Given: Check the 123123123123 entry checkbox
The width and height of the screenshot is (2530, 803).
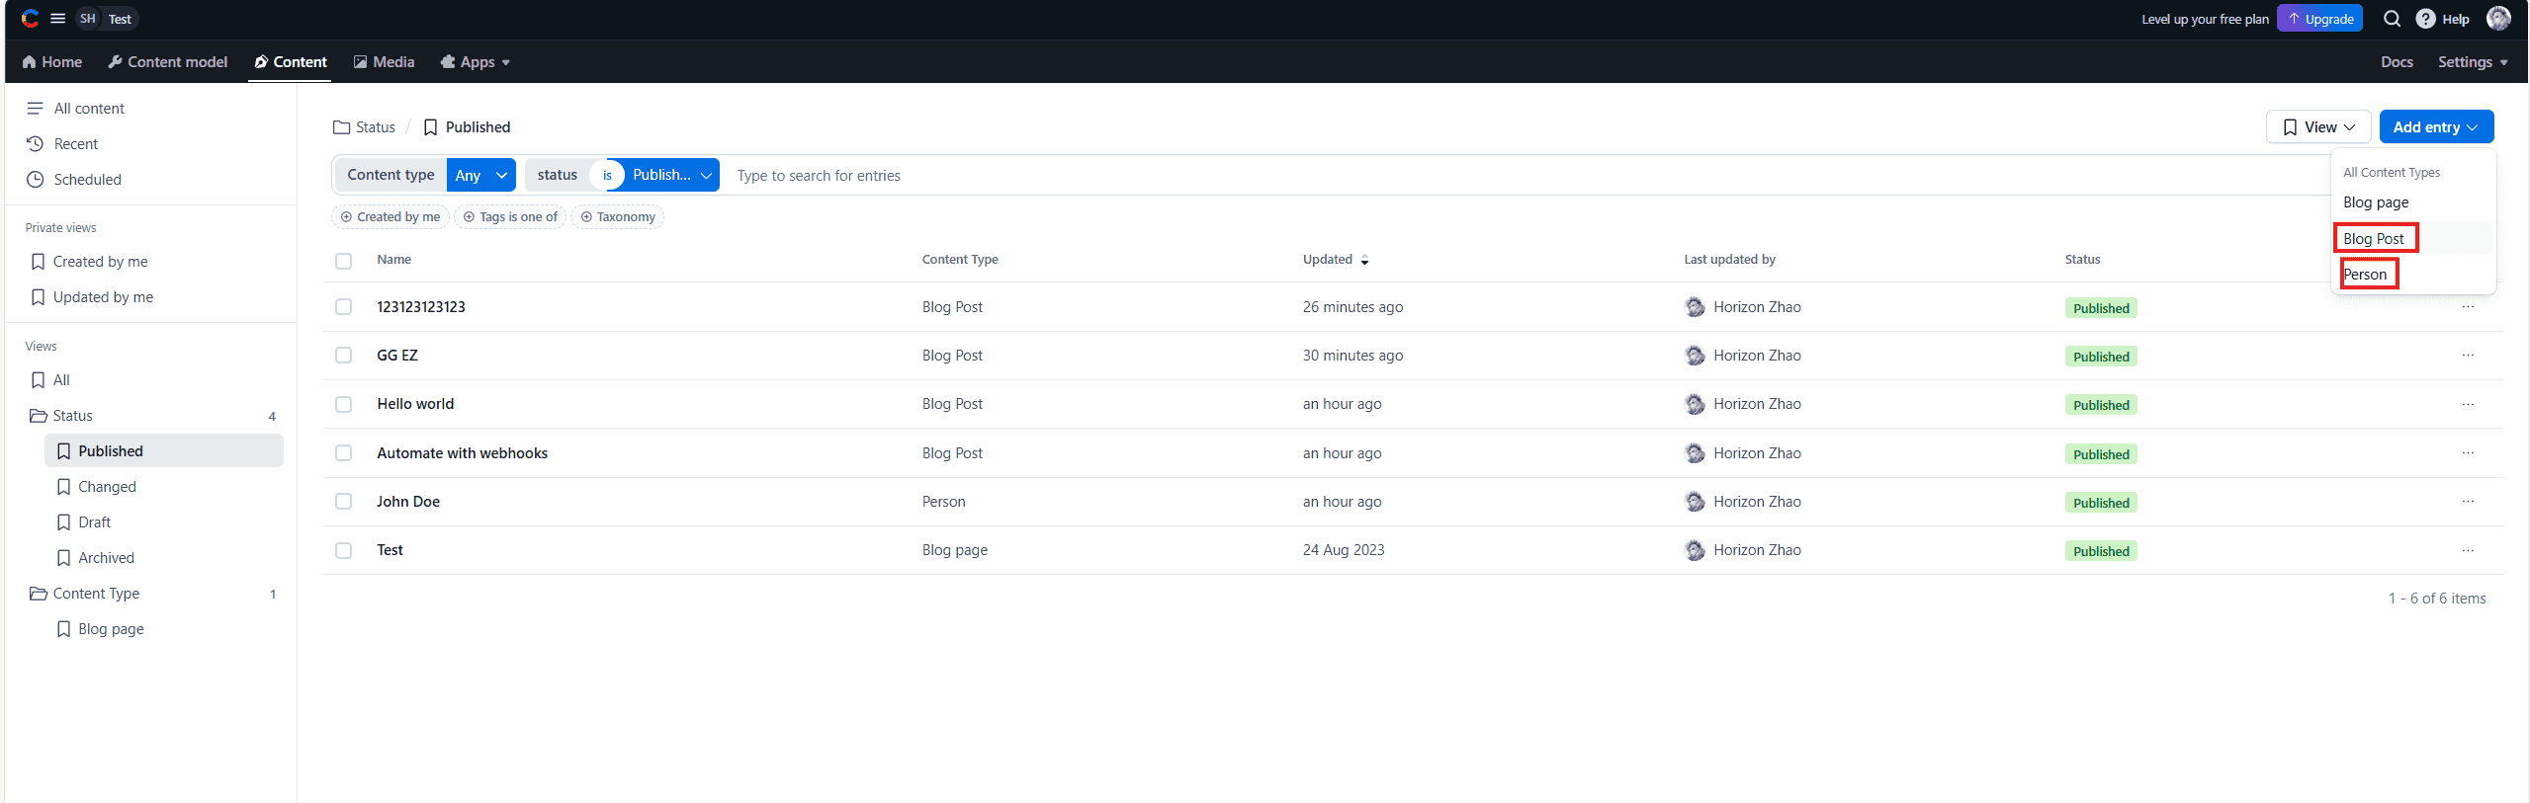Looking at the screenshot, I should 343,307.
